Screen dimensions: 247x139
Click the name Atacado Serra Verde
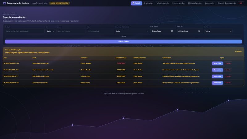click(40, 83)
